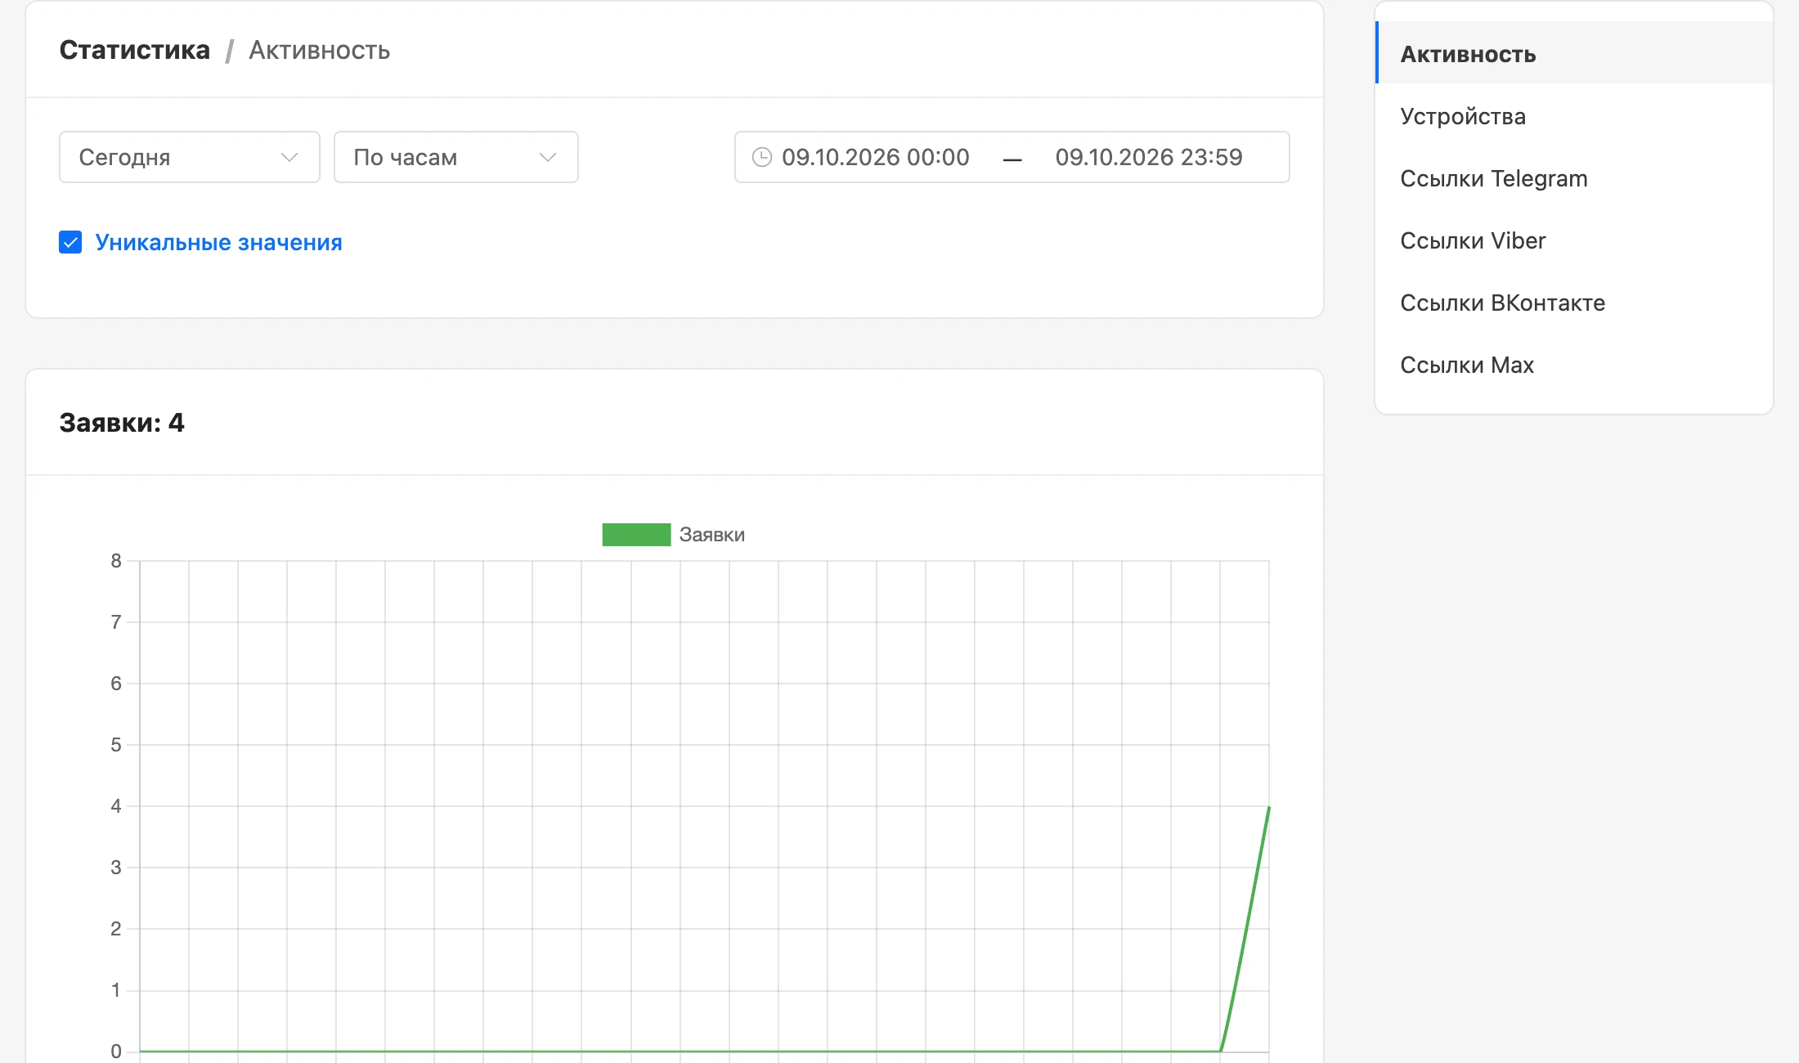Click the clock icon in date range field
This screenshot has width=1799, height=1063.
[x=761, y=157]
